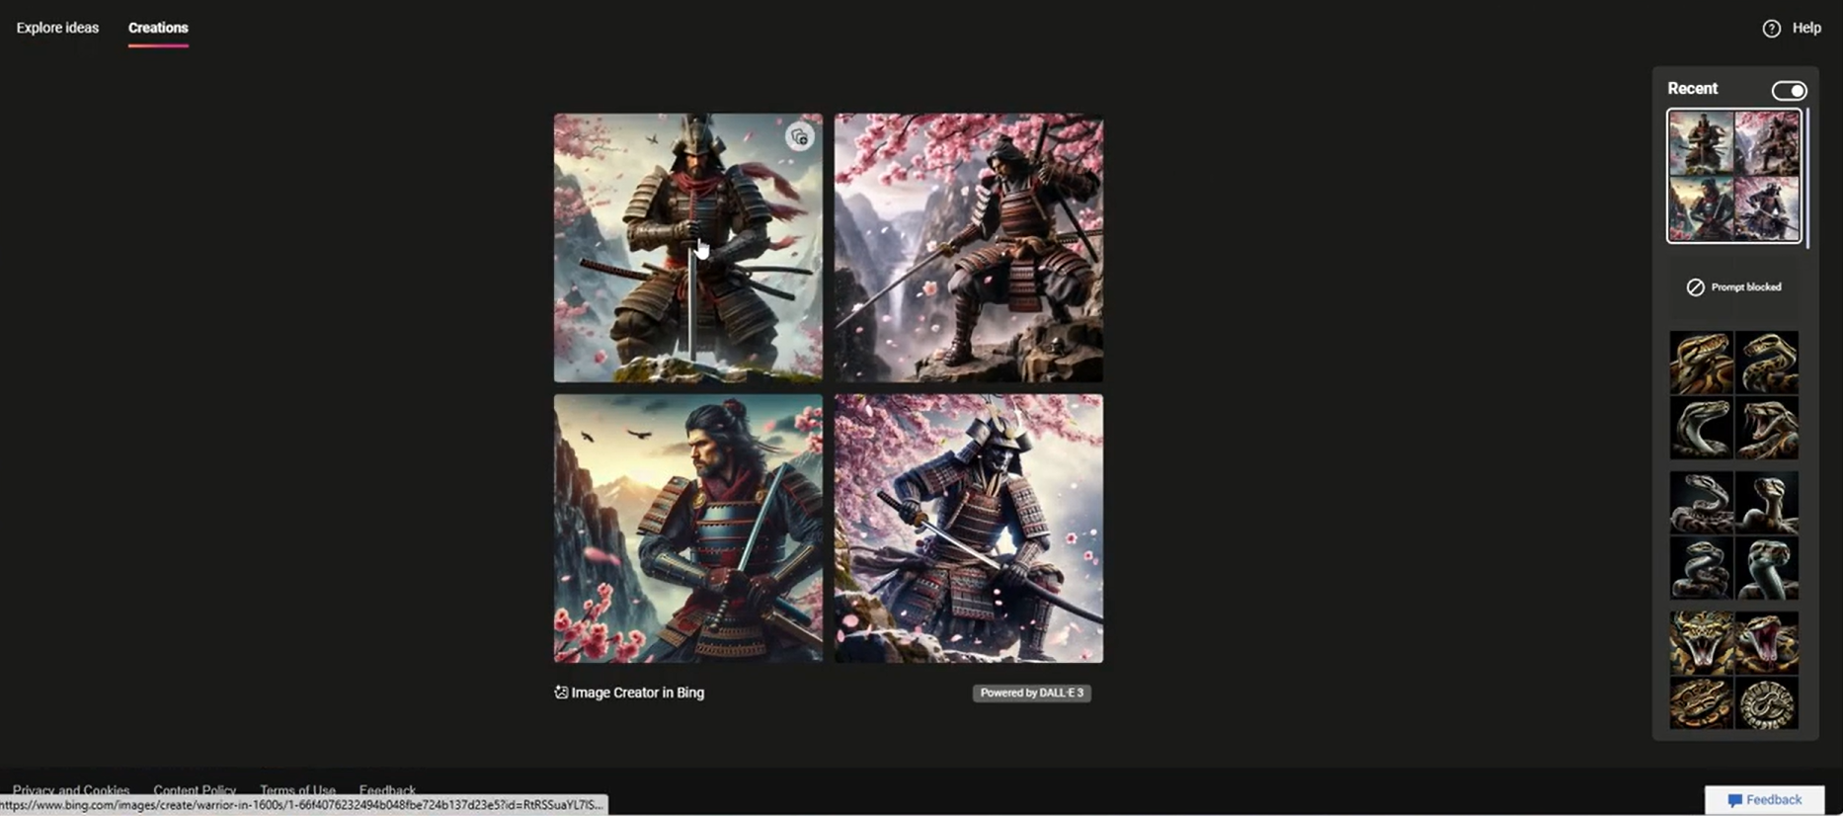Open the masked horned-helmet samurai image
The height and width of the screenshot is (816, 1843).
(x=969, y=529)
